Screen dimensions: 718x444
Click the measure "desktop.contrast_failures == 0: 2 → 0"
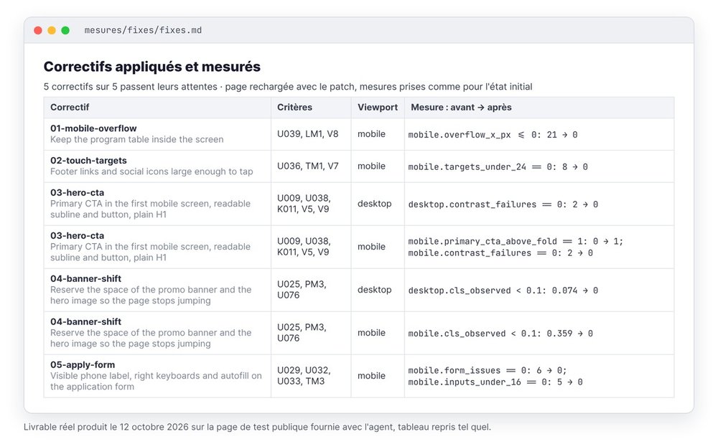tap(503, 204)
